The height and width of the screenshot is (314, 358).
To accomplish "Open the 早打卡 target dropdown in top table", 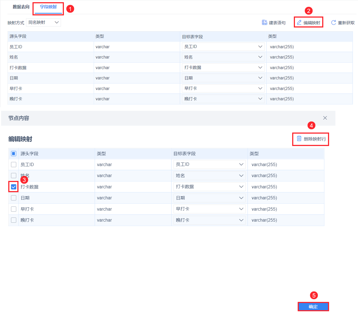I will coord(223,89).
